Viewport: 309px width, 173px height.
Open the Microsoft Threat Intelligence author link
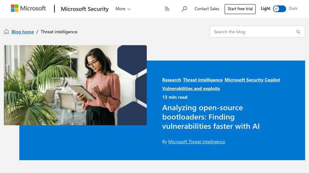[x=197, y=142]
